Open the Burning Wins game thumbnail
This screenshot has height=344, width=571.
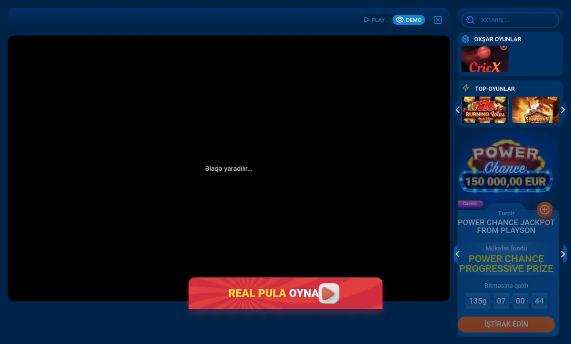click(485, 110)
